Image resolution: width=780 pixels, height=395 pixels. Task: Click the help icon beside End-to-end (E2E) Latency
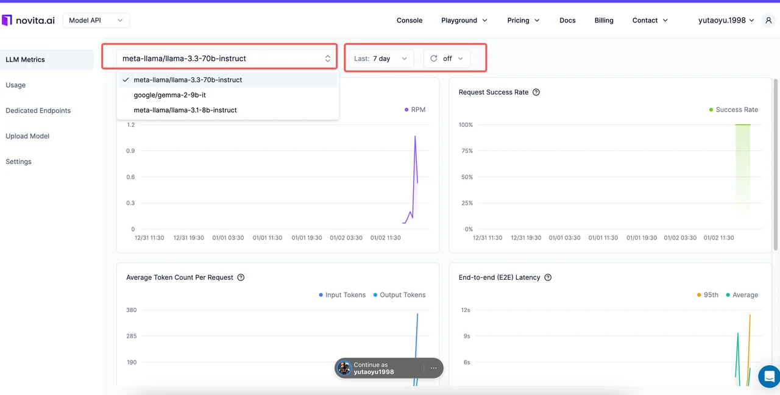[548, 277]
